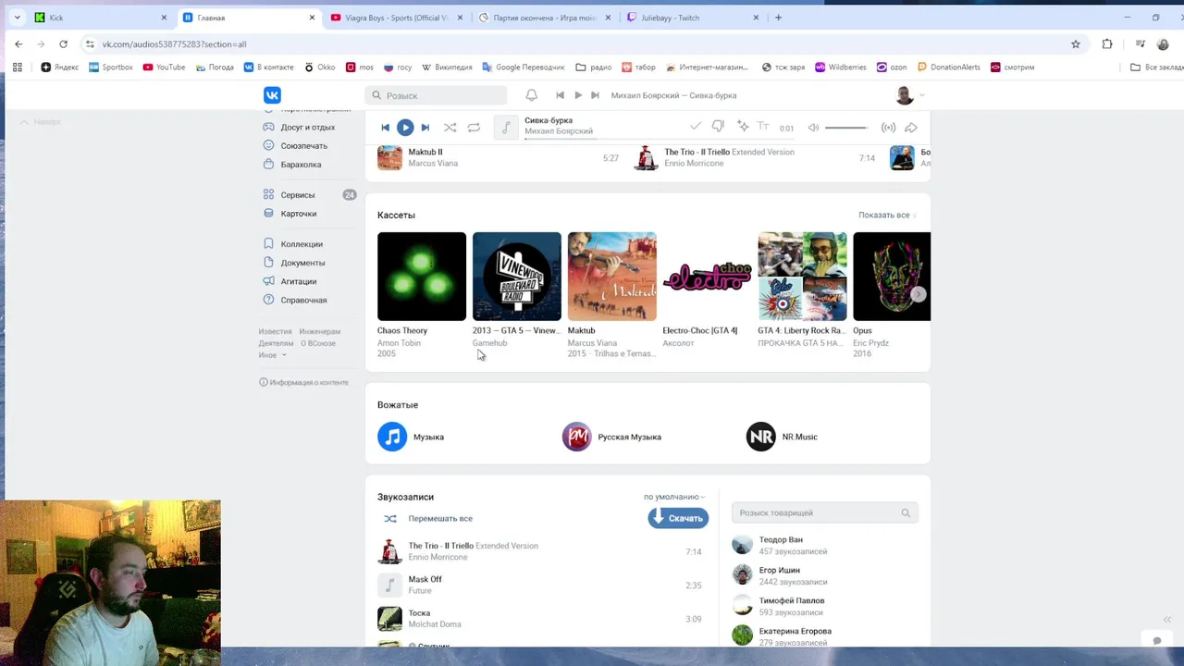The width and height of the screenshot is (1184, 666).
Task: Play Maktub II by Marcus Viana
Action: (499, 158)
